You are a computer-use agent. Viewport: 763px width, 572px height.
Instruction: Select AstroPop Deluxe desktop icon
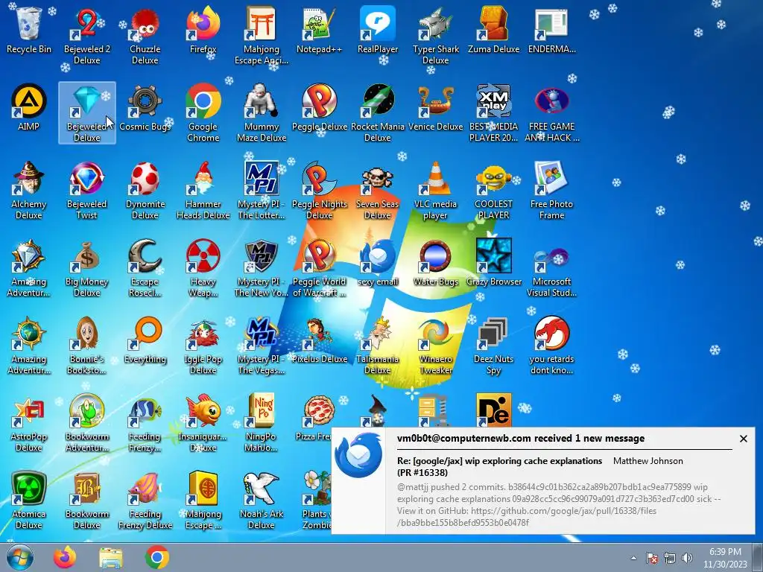click(29, 423)
